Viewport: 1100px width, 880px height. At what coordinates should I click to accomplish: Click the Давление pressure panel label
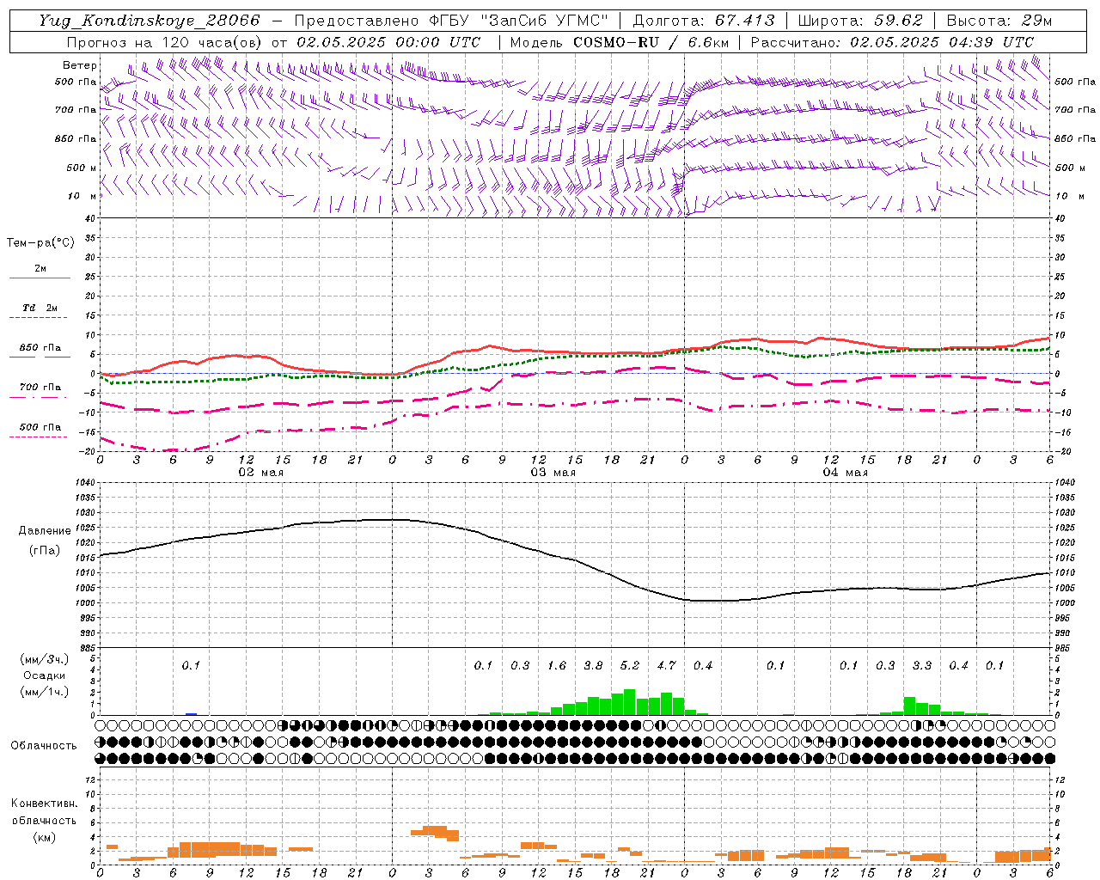click(44, 531)
